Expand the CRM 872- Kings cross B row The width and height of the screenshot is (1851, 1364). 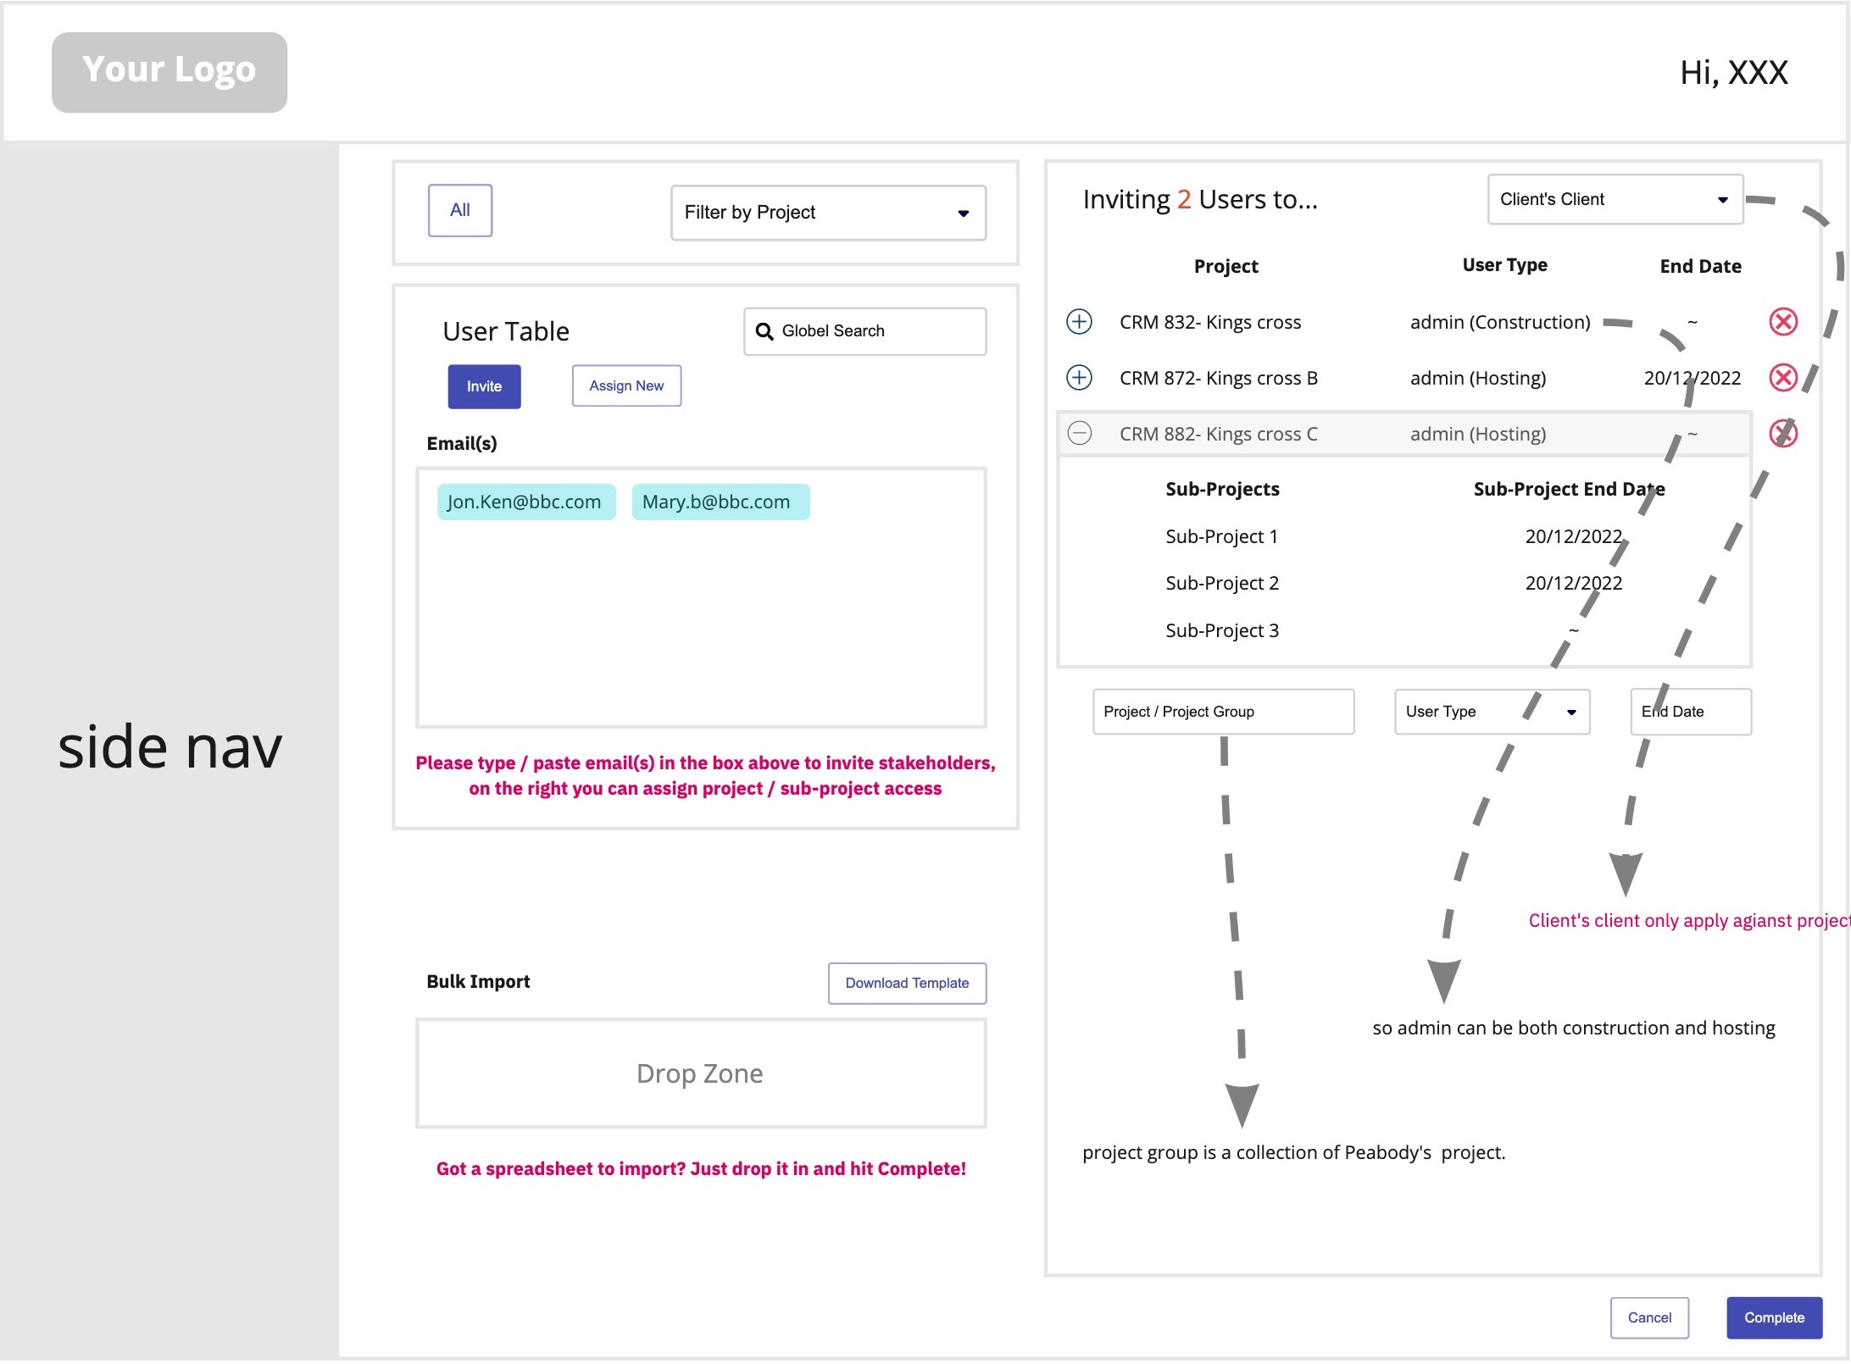tap(1079, 378)
